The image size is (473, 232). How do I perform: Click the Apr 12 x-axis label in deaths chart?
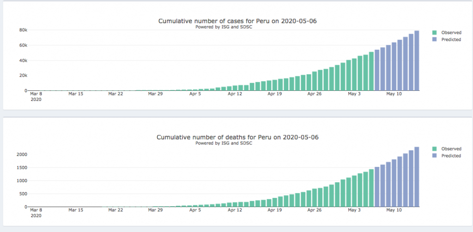pyautogui.click(x=235, y=210)
